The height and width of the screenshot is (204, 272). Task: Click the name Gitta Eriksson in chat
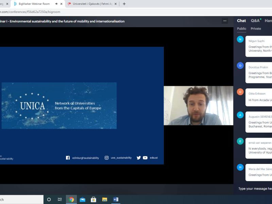coord(257,93)
